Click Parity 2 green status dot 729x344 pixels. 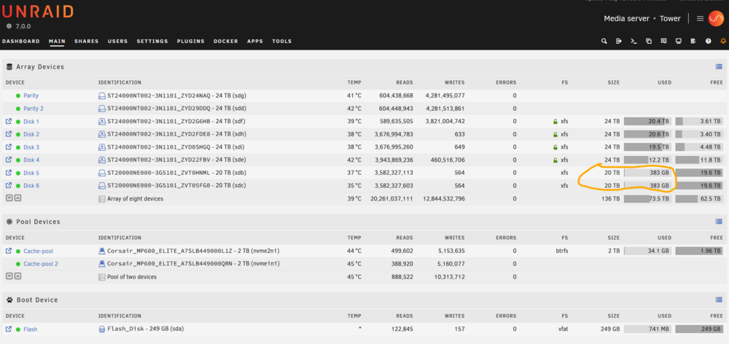(x=18, y=109)
